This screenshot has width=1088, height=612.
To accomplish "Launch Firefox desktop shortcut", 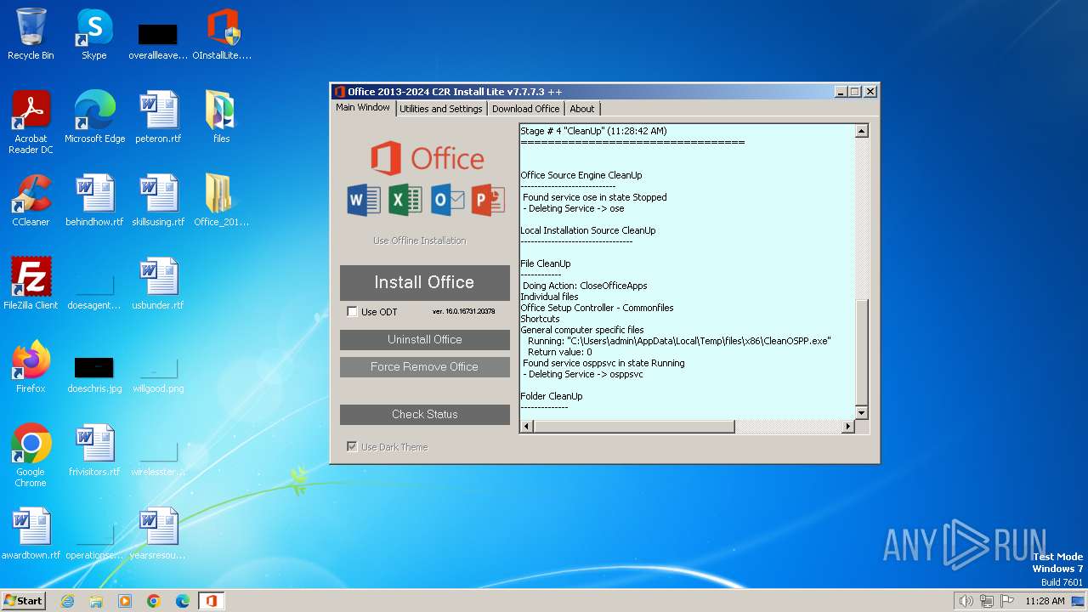I will coord(31,366).
